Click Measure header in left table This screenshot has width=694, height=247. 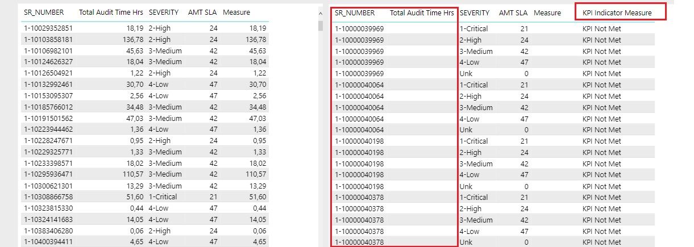point(236,12)
